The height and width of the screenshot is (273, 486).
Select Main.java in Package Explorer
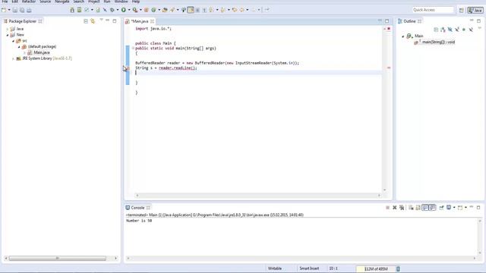(x=42, y=52)
